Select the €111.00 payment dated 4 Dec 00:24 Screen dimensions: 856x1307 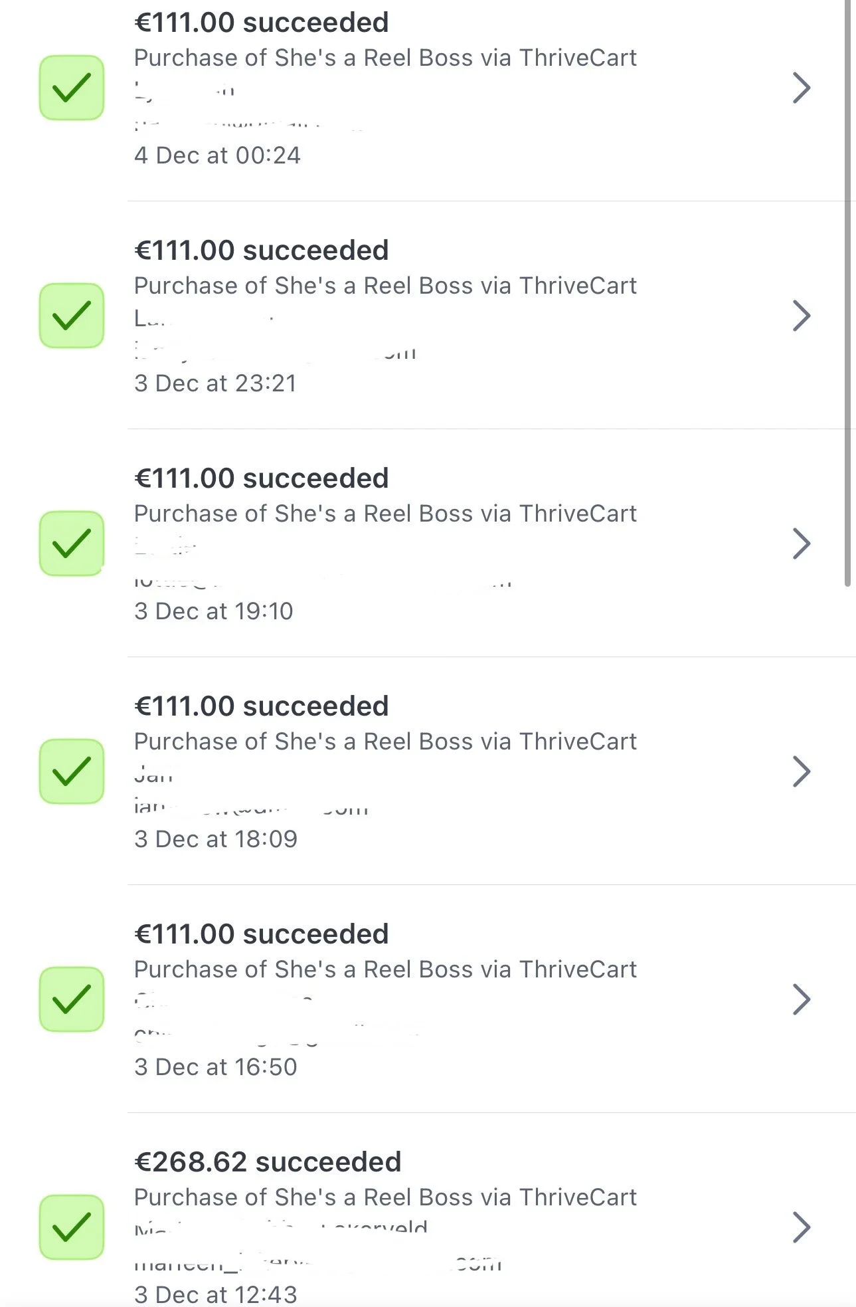pos(261,23)
